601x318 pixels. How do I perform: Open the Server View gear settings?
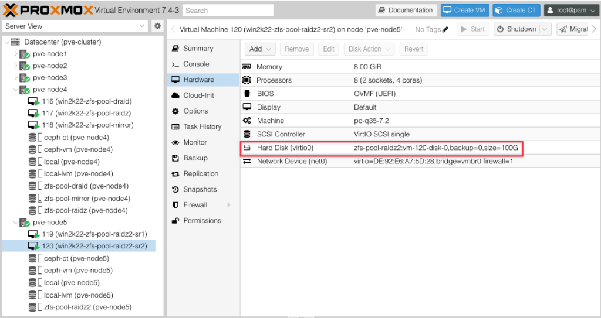pyautogui.click(x=157, y=26)
